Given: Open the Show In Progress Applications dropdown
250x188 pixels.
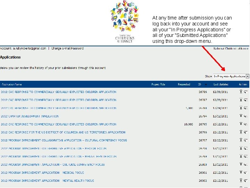Looking at the screenshot, I should [231, 76].
